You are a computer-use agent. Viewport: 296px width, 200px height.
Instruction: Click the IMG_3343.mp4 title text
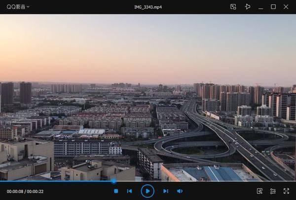(x=148, y=7)
